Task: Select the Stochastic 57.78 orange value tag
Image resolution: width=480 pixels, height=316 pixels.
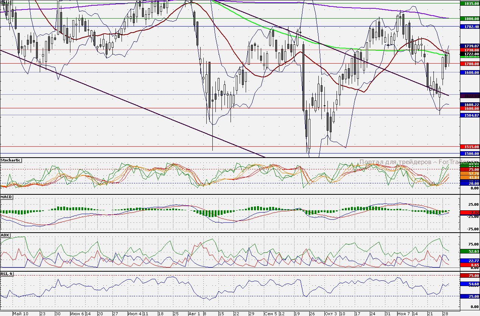Action: (x=469, y=173)
